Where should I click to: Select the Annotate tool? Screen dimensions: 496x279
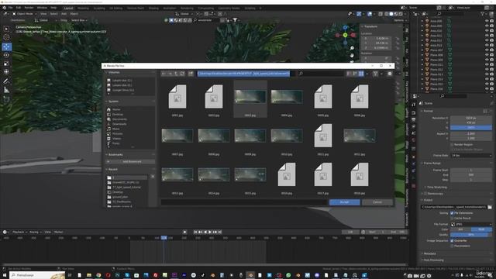[6, 81]
